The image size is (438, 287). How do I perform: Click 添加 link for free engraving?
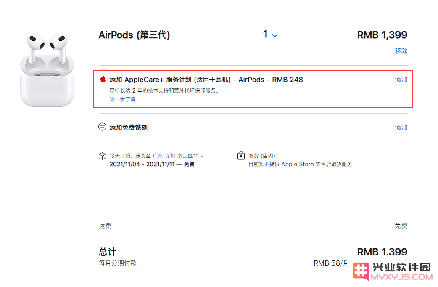pyautogui.click(x=401, y=128)
